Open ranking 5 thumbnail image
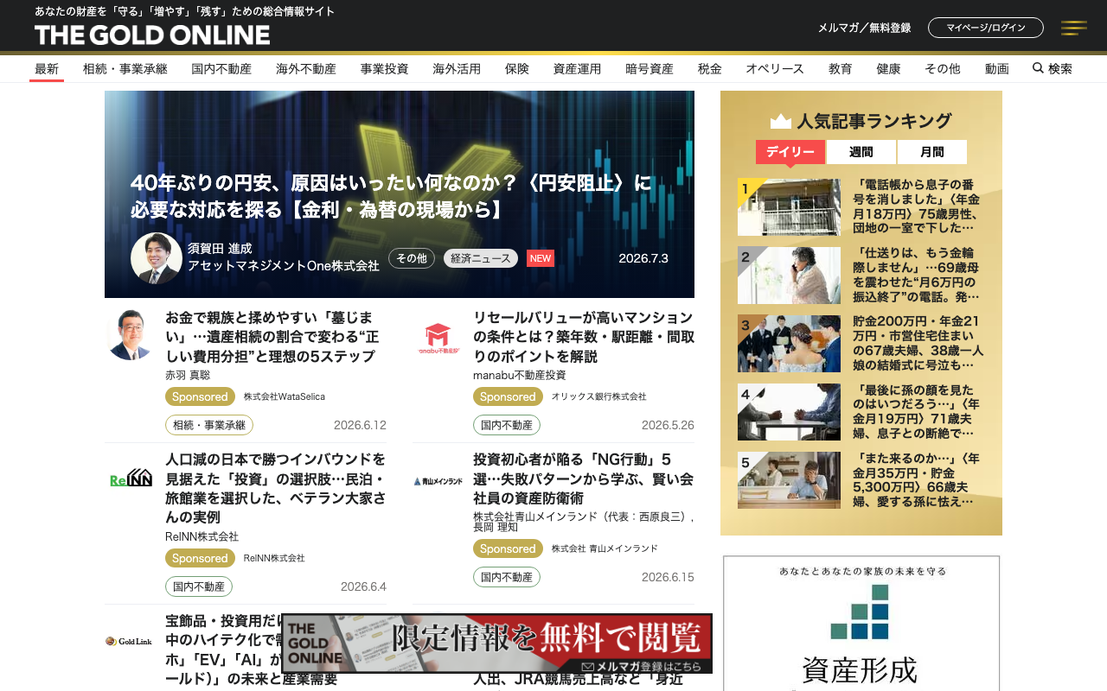Image resolution: width=1107 pixels, height=691 pixels. pyautogui.click(x=789, y=480)
